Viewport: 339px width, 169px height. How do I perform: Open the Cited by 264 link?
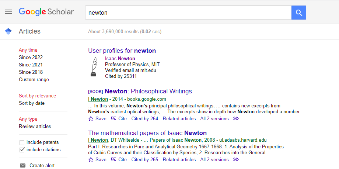145,118
